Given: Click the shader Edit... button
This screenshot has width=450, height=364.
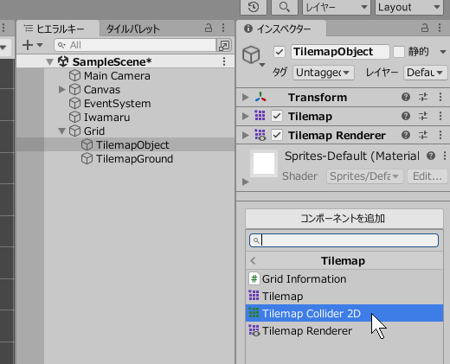Looking at the screenshot, I should (427, 176).
